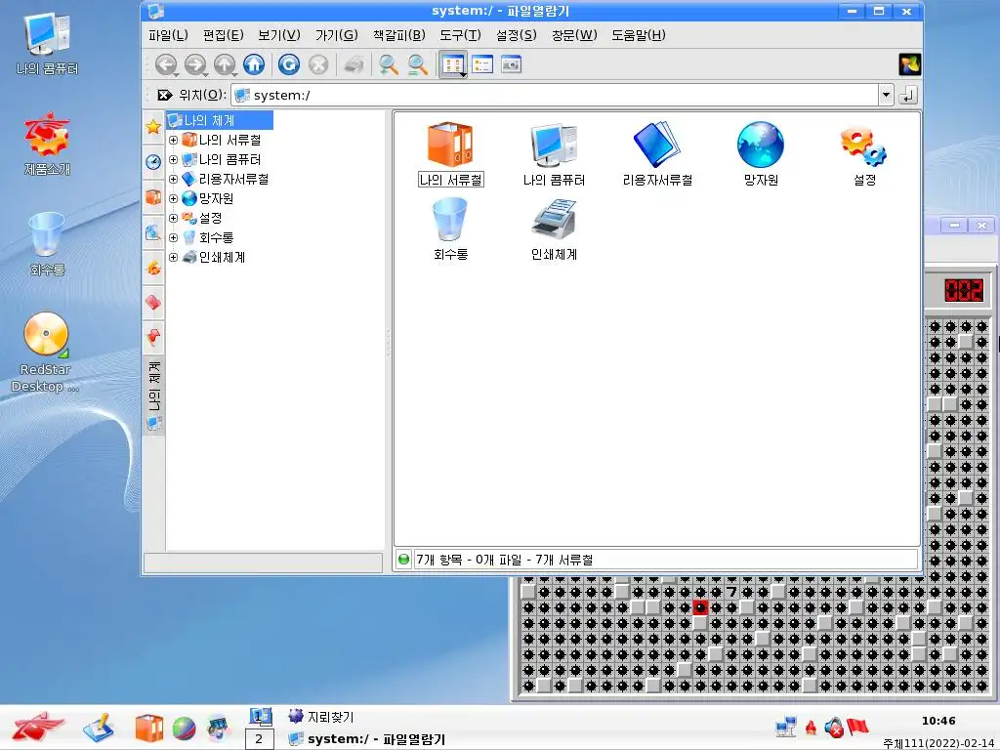Open the magnifier document sidebar tab
Viewport: 1000px width, 750px height.
pos(153,232)
